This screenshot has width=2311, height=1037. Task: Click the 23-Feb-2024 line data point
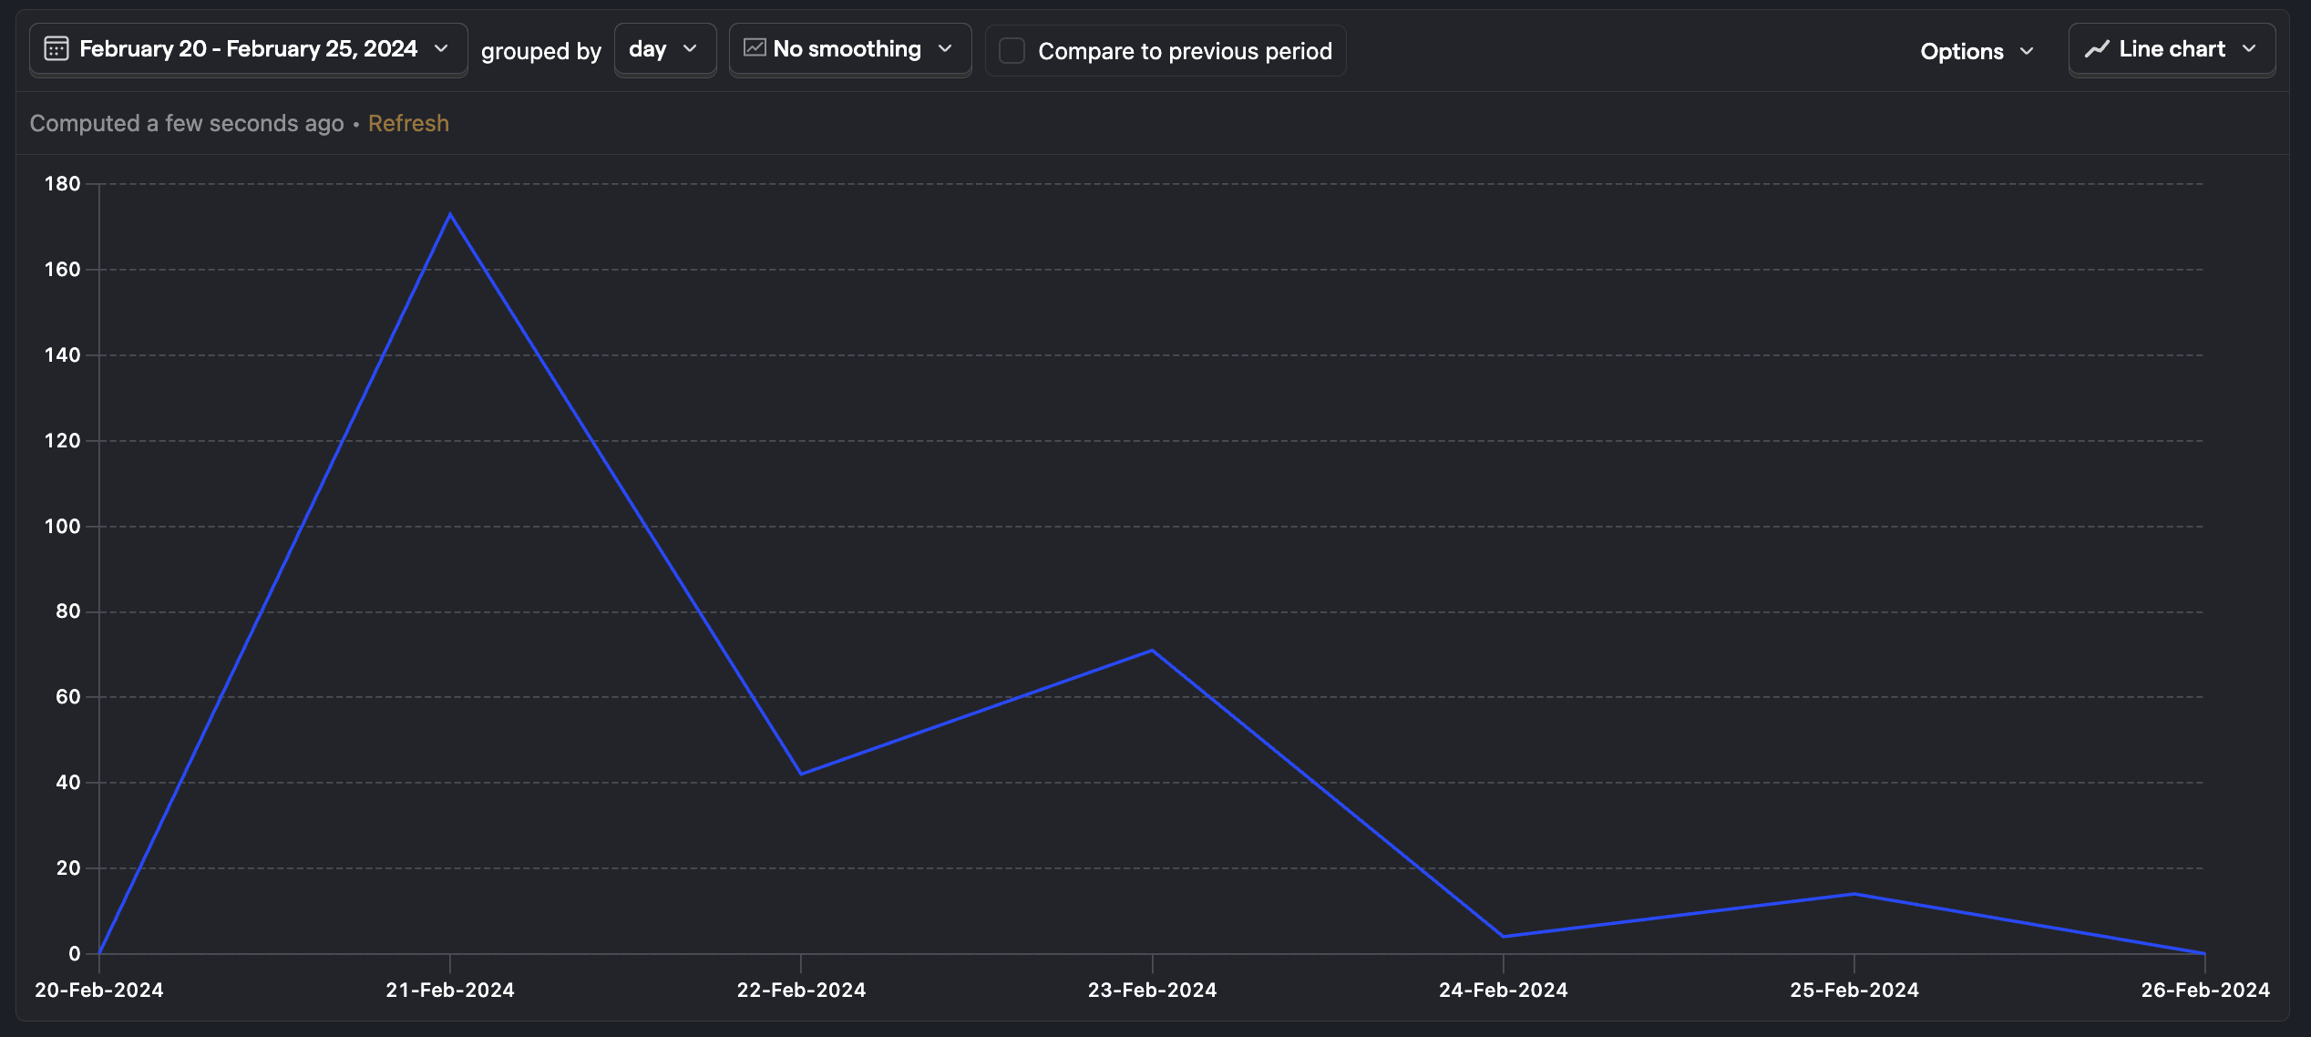(x=1152, y=650)
